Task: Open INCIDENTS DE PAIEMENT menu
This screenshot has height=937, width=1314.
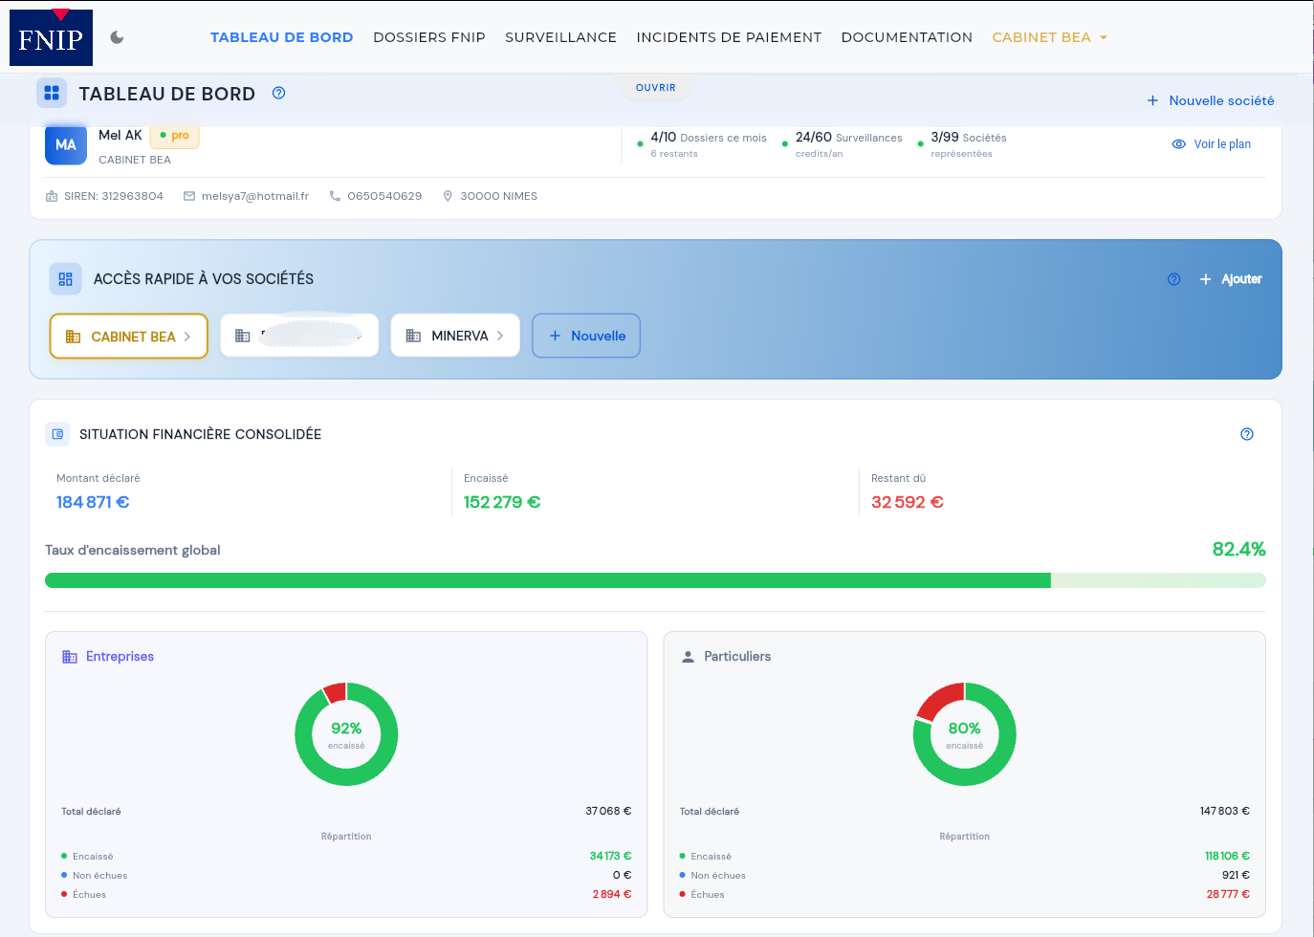Action: click(x=729, y=37)
